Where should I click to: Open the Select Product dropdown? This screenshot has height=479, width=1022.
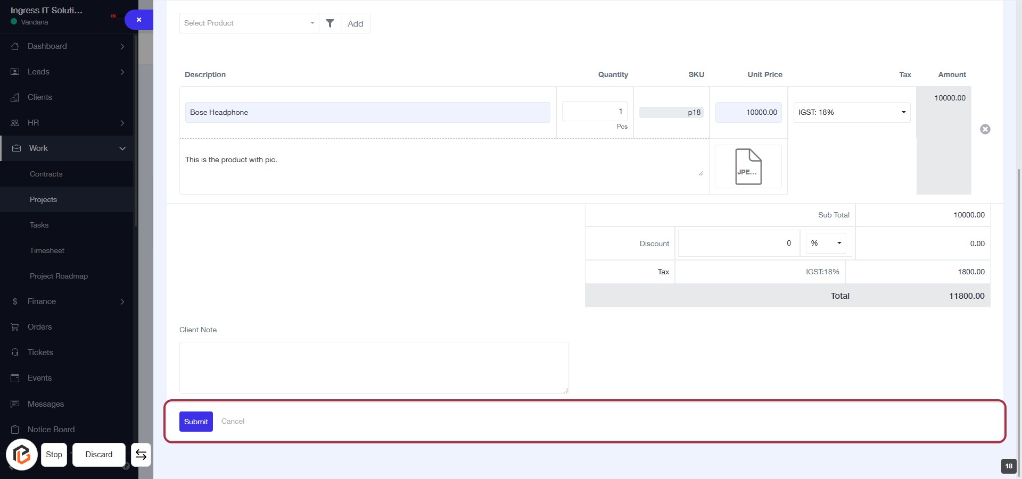249,23
